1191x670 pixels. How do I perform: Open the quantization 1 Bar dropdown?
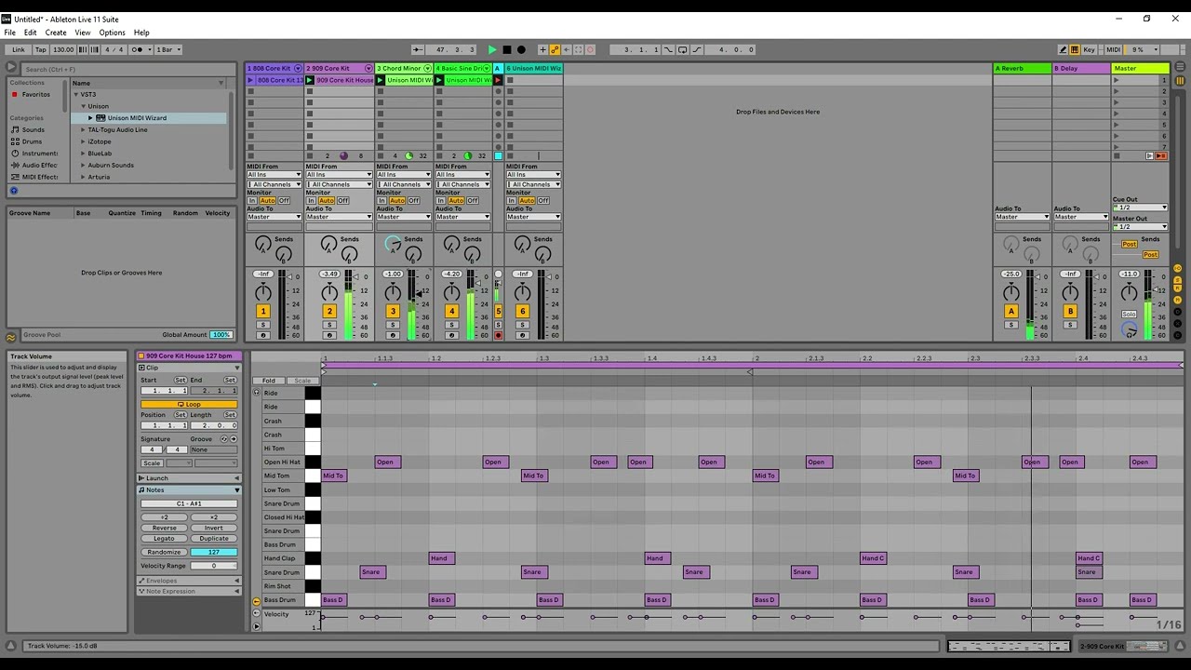click(168, 49)
